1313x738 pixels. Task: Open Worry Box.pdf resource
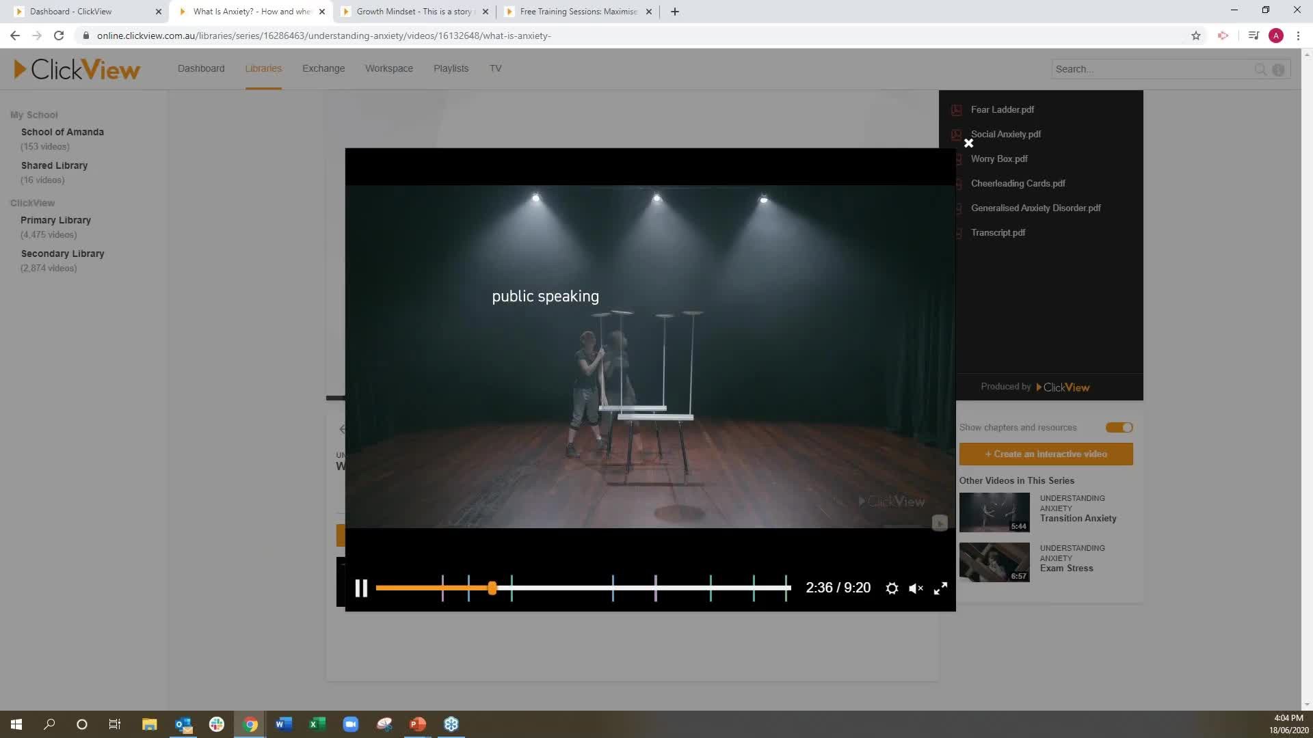999,159
